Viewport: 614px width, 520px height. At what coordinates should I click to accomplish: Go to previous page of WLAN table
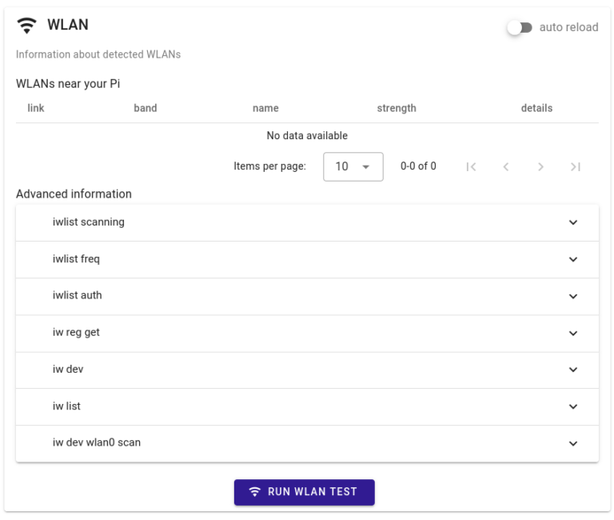pyautogui.click(x=506, y=166)
